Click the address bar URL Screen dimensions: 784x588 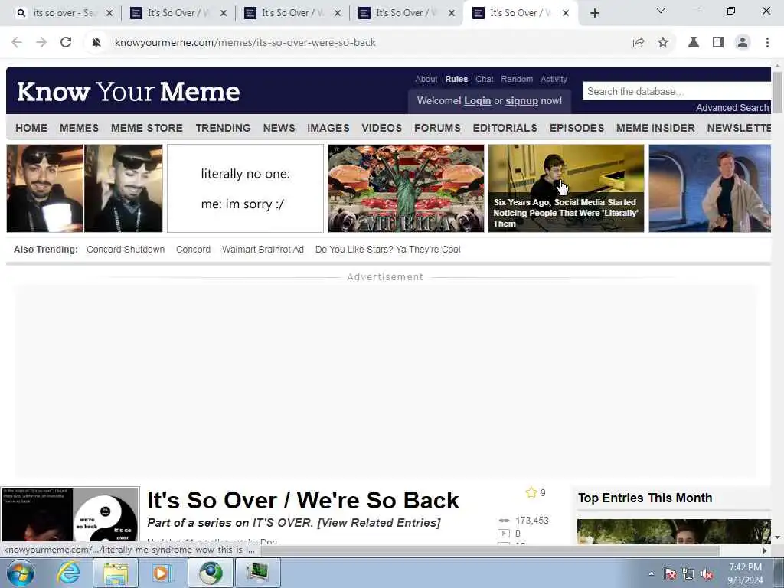[245, 43]
